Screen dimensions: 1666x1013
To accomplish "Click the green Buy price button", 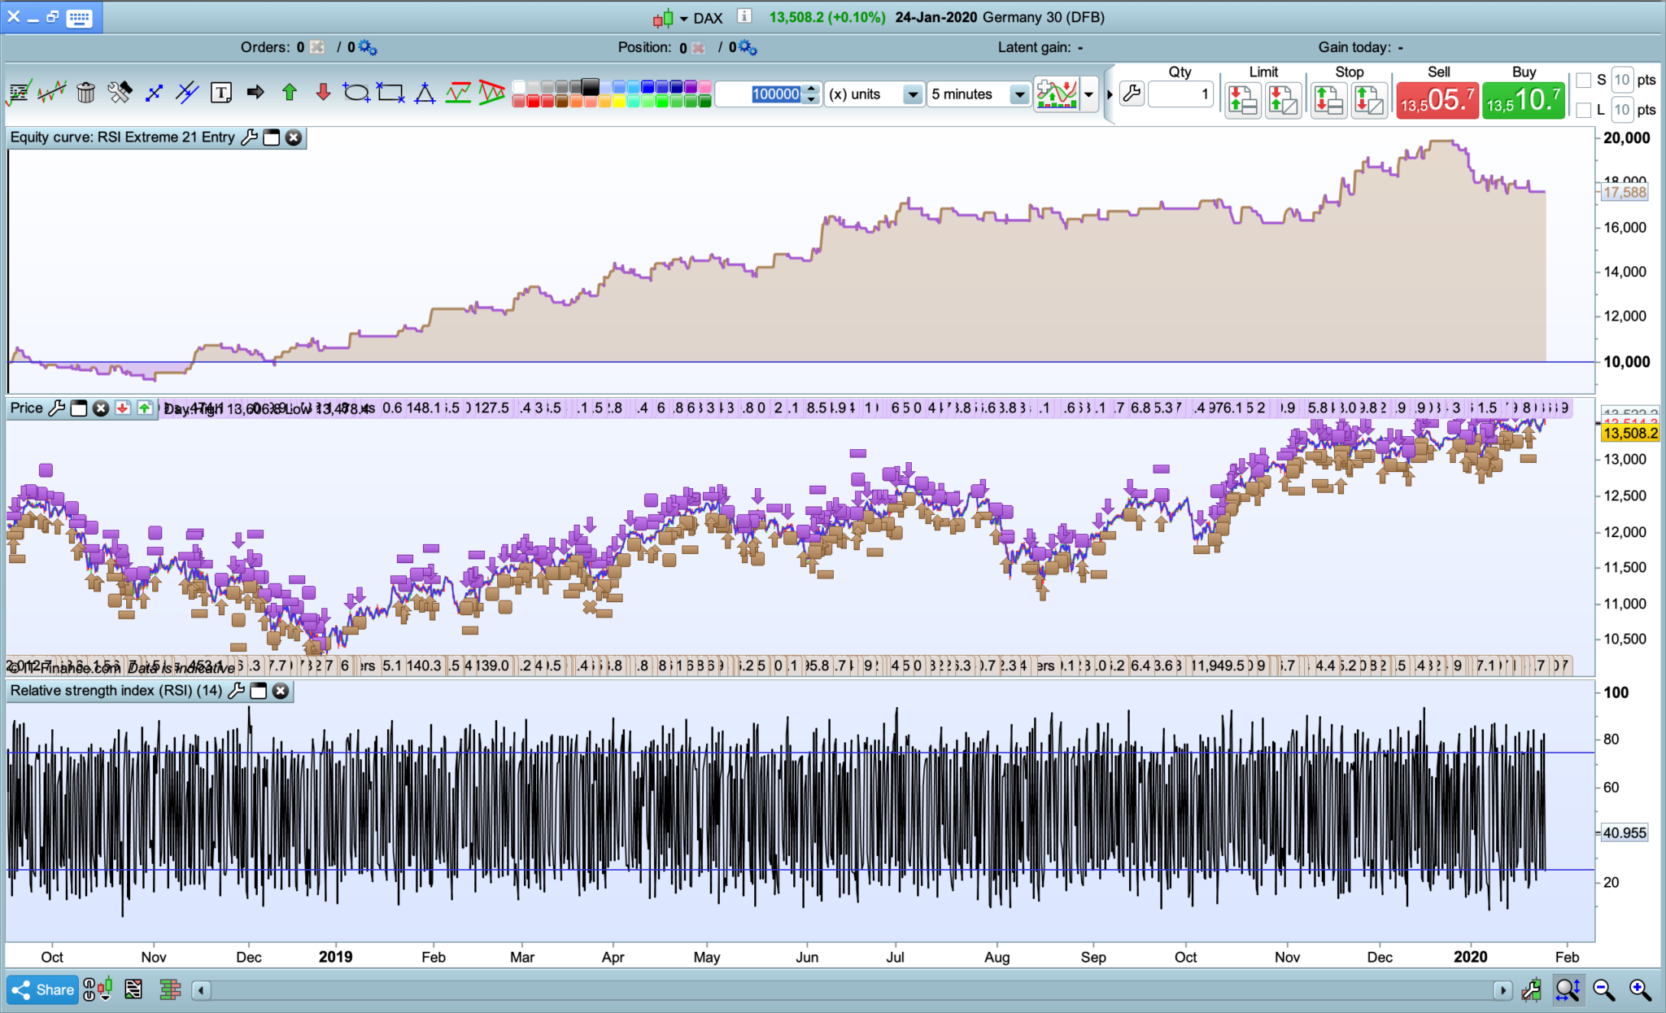I will tap(1523, 101).
